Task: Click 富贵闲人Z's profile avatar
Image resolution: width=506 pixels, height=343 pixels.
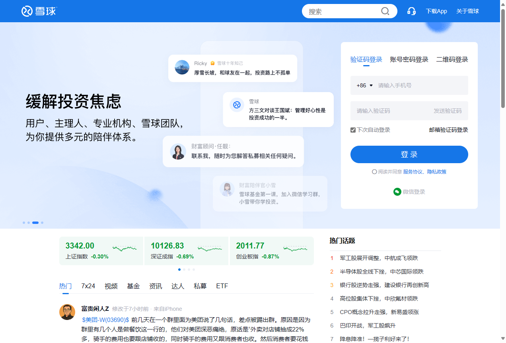Action: click(x=67, y=312)
